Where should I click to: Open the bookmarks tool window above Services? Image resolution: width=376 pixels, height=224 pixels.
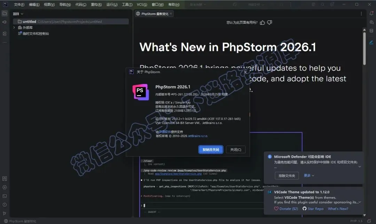pyautogui.click(x=5, y=178)
